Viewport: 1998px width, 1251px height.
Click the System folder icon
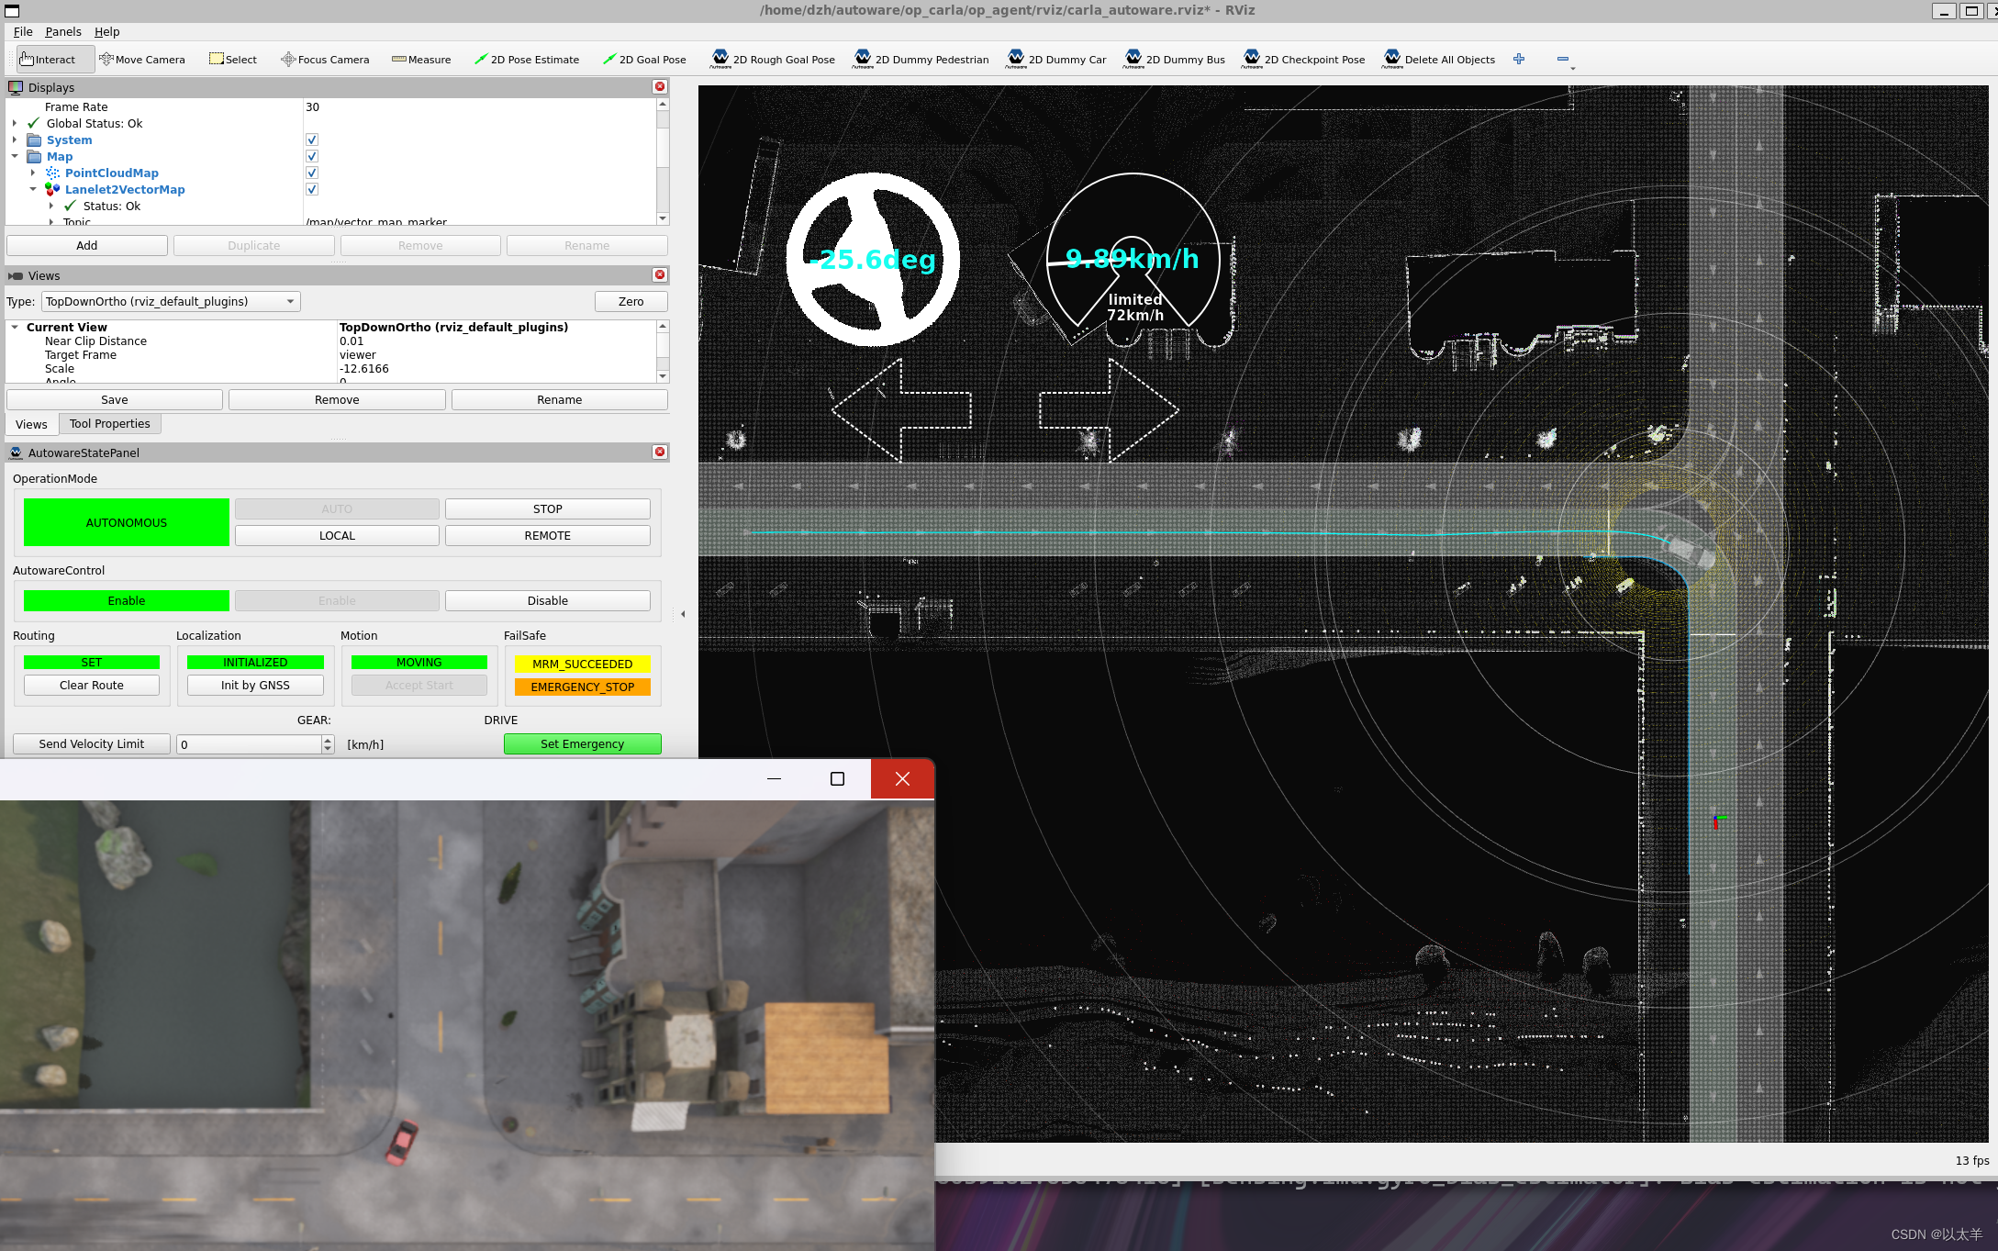34,140
